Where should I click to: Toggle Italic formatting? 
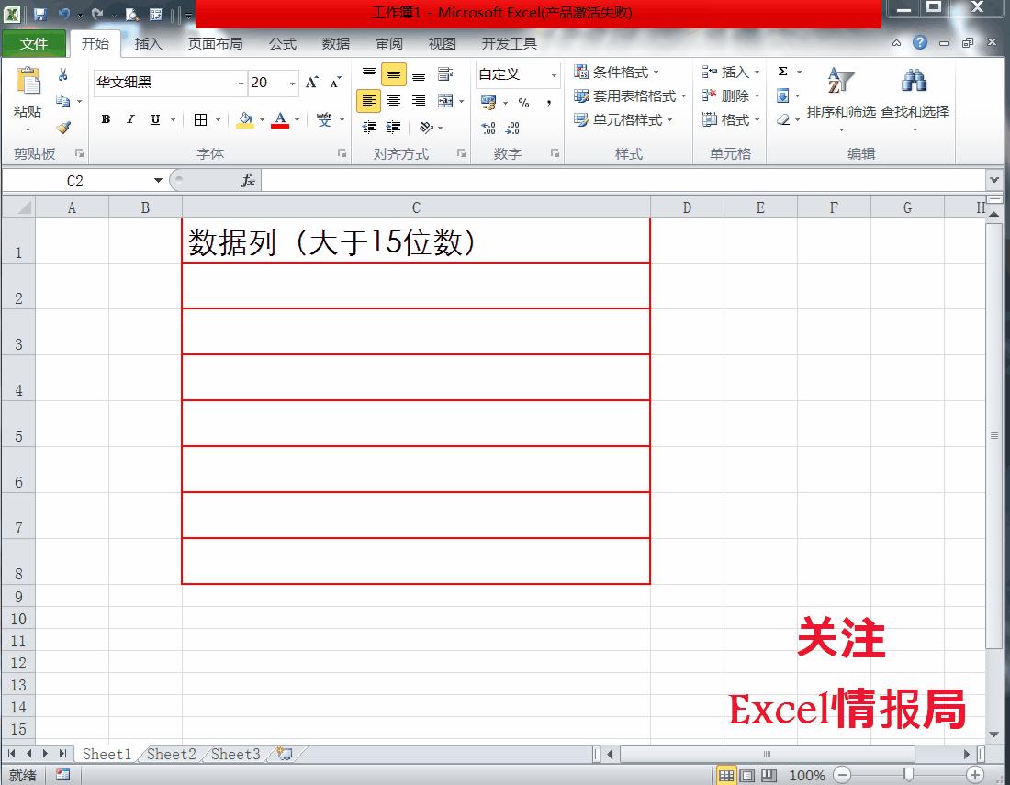[x=130, y=119]
